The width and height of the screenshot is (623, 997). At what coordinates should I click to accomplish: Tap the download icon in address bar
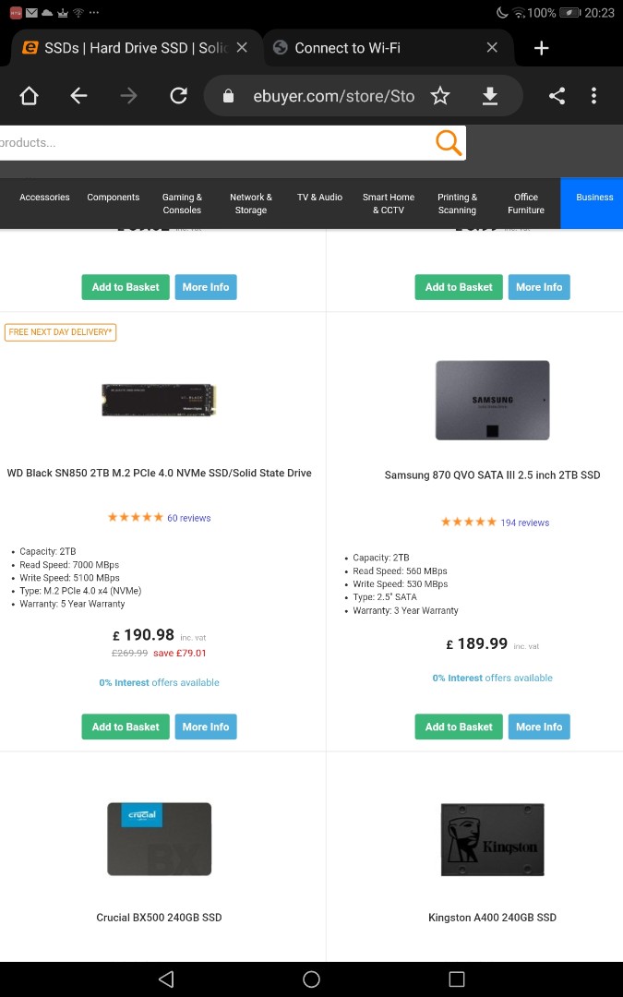coord(489,96)
